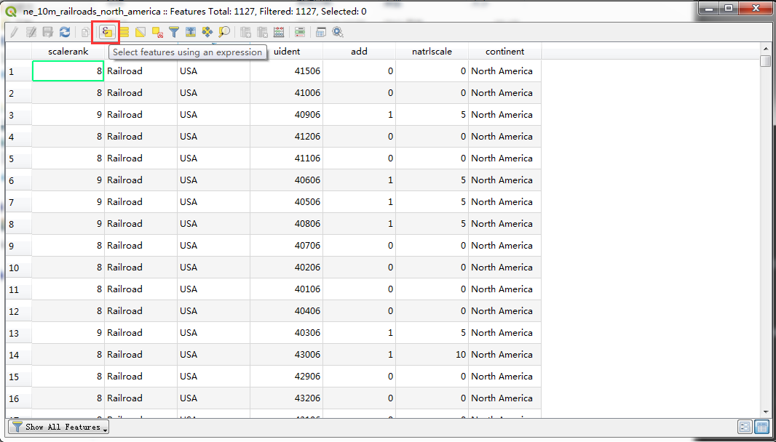Copy selected rows to clipboard icon

pyautogui.click(x=86, y=33)
